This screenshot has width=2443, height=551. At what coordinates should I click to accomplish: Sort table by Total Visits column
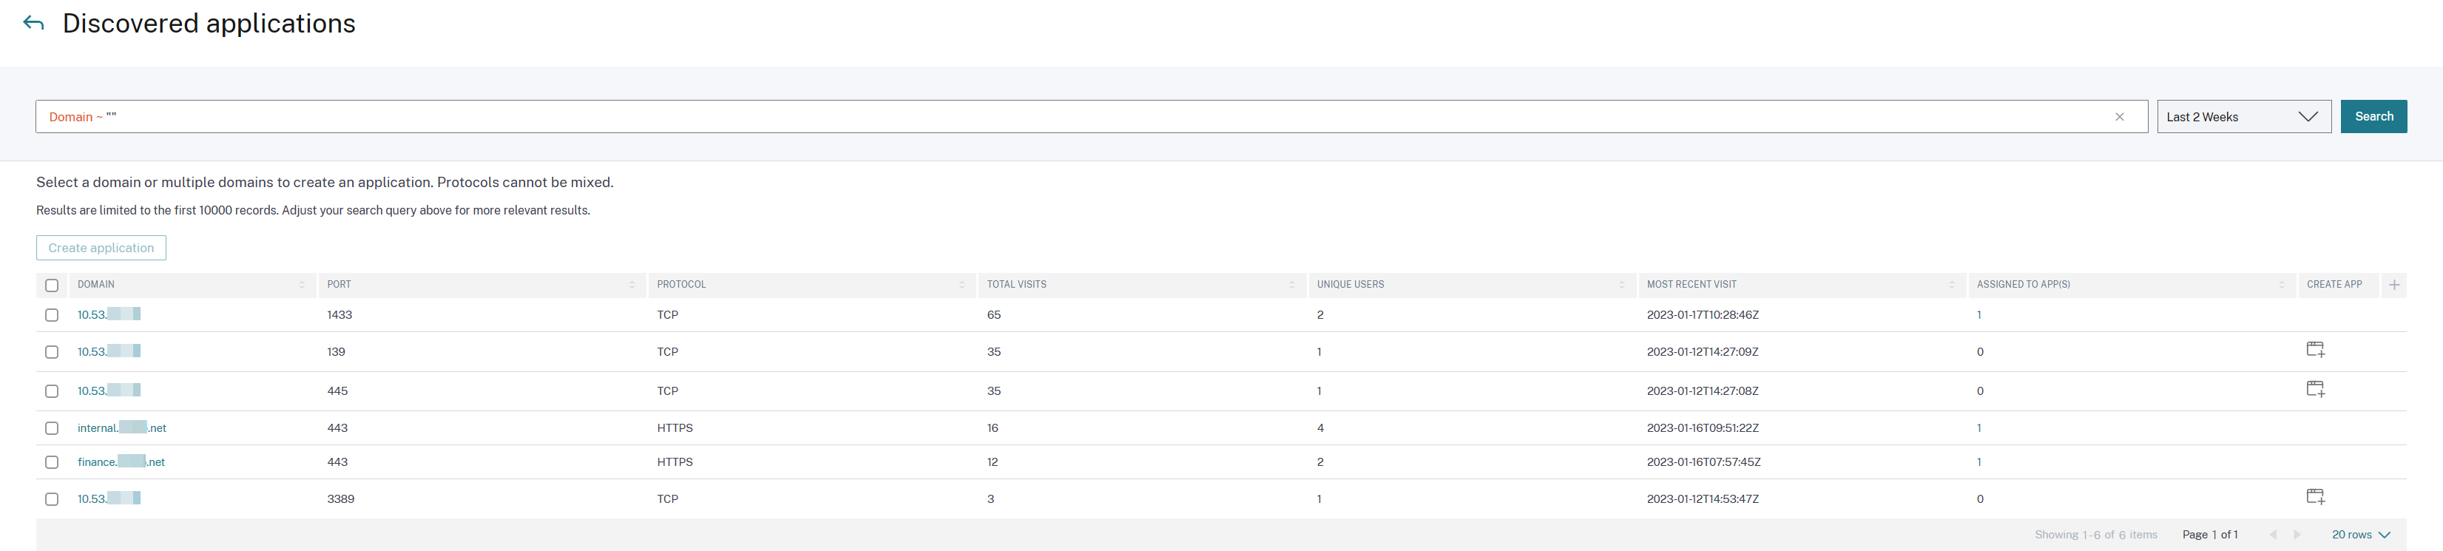click(1291, 285)
